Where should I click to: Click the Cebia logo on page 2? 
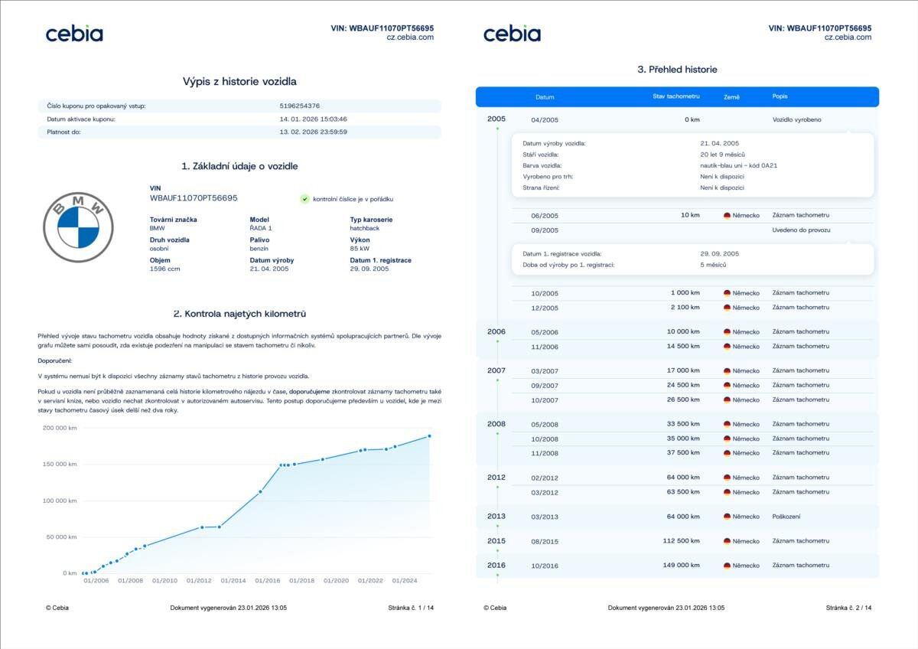click(x=512, y=34)
